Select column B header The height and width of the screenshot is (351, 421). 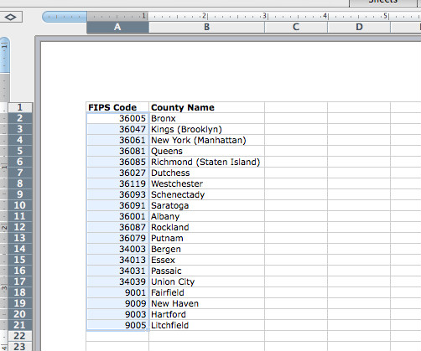tap(206, 27)
